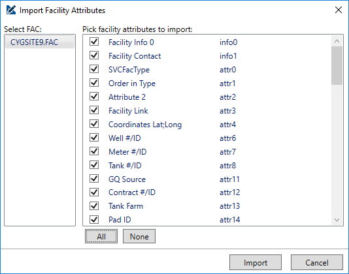Uncheck the GQ Source checkbox

(x=94, y=179)
